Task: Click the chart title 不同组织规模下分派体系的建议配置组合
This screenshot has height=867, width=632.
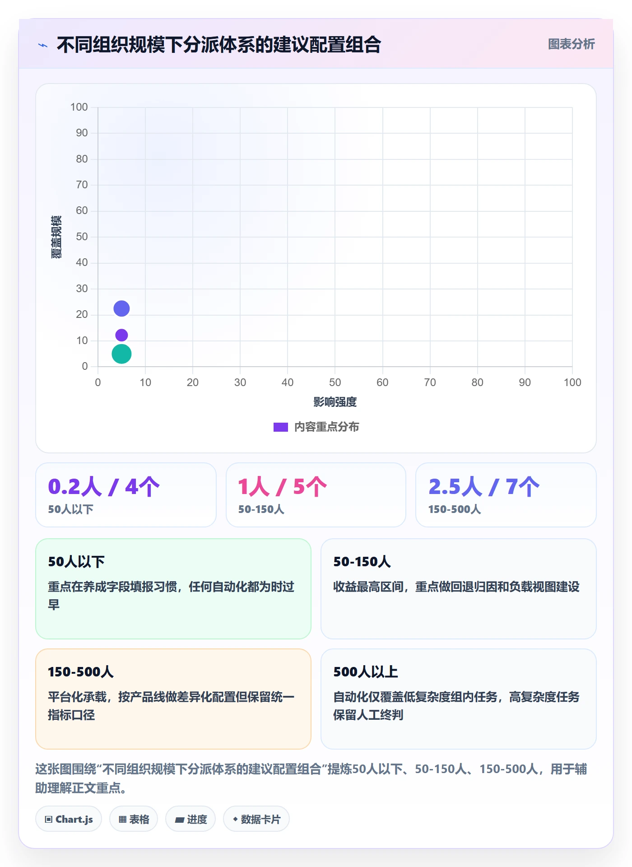Action: (219, 45)
